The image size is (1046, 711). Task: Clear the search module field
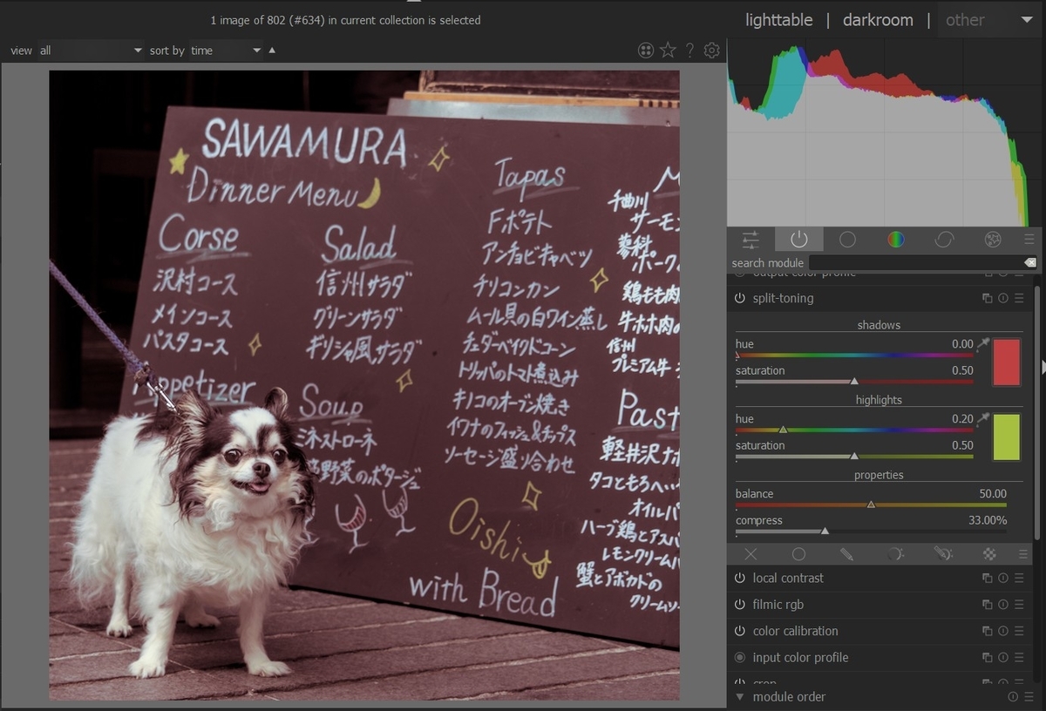[1030, 262]
